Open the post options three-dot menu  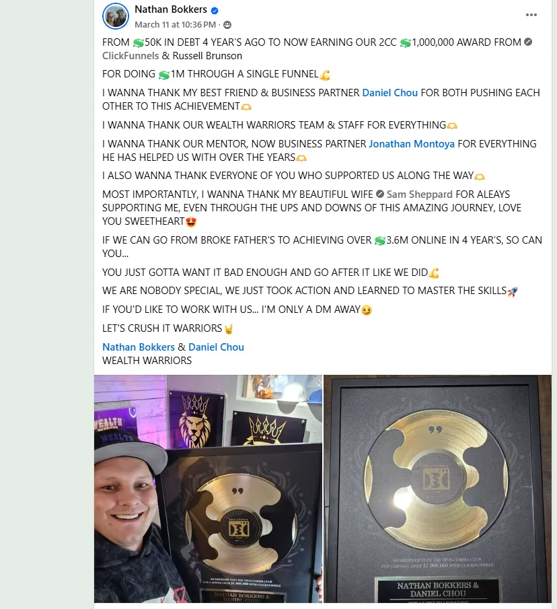(x=531, y=15)
